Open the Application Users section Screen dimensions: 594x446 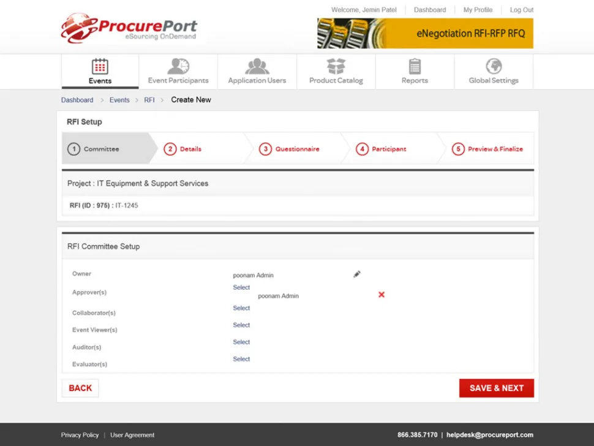(257, 71)
